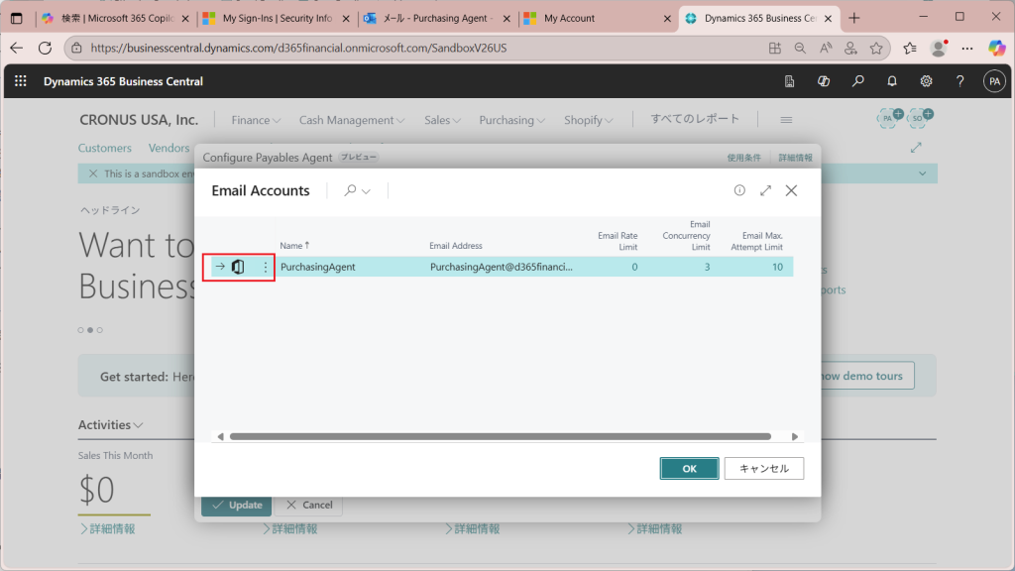
Task: Reload the page with the browser refresh icon
Action: click(45, 48)
